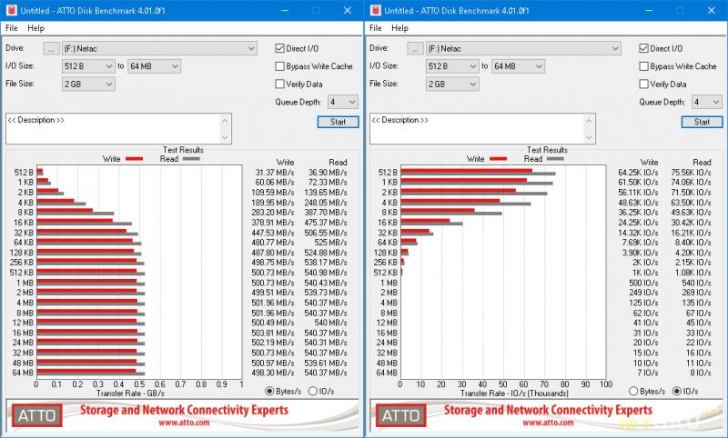Image resolution: width=728 pixels, height=438 pixels.
Task: Click red Write legend swatch in left window
Action: click(x=134, y=159)
